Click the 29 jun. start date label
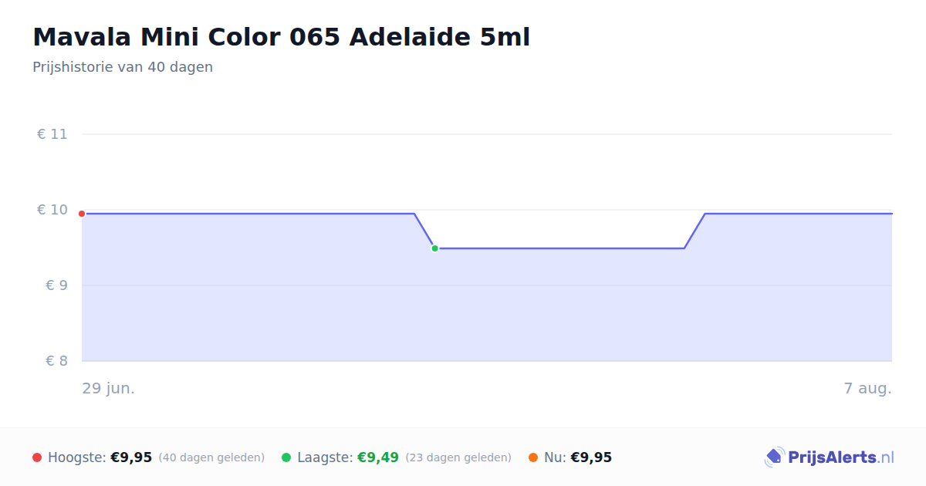The height and width of the screenshot is (486, 926). [109, 388]
